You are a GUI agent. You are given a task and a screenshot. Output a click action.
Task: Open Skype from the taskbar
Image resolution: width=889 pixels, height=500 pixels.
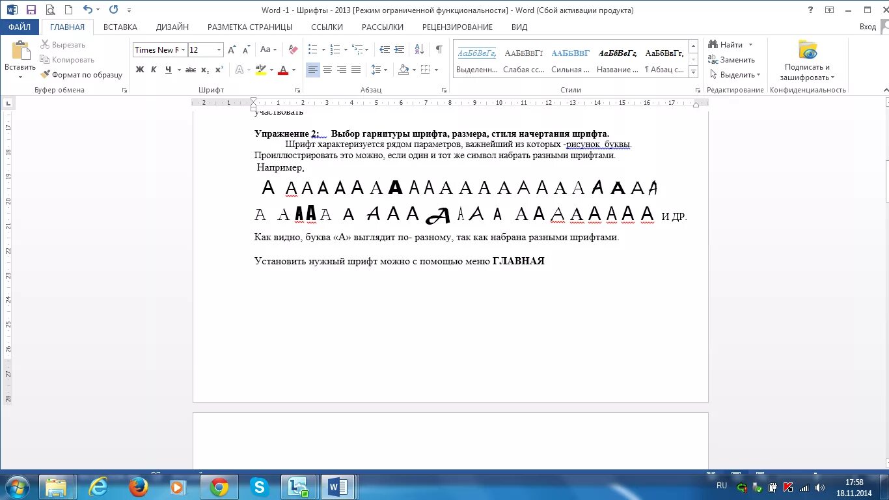tap(259, 487)
